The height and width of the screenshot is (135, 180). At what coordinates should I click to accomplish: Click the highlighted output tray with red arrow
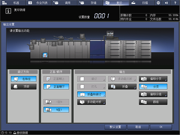coord(45,55)
